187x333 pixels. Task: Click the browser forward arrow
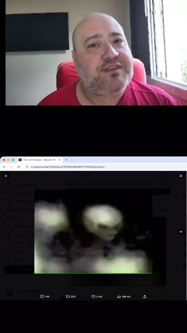[x=11, y=167]
